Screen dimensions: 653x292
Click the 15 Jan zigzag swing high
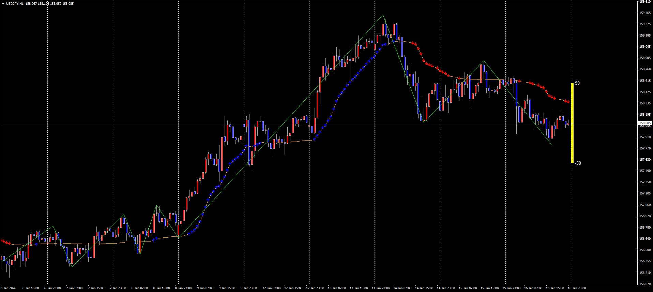pos(484,61)
